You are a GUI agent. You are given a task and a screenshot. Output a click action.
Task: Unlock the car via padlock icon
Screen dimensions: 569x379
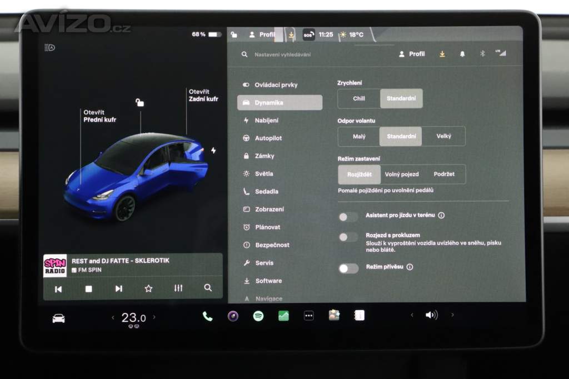point(140,102)
